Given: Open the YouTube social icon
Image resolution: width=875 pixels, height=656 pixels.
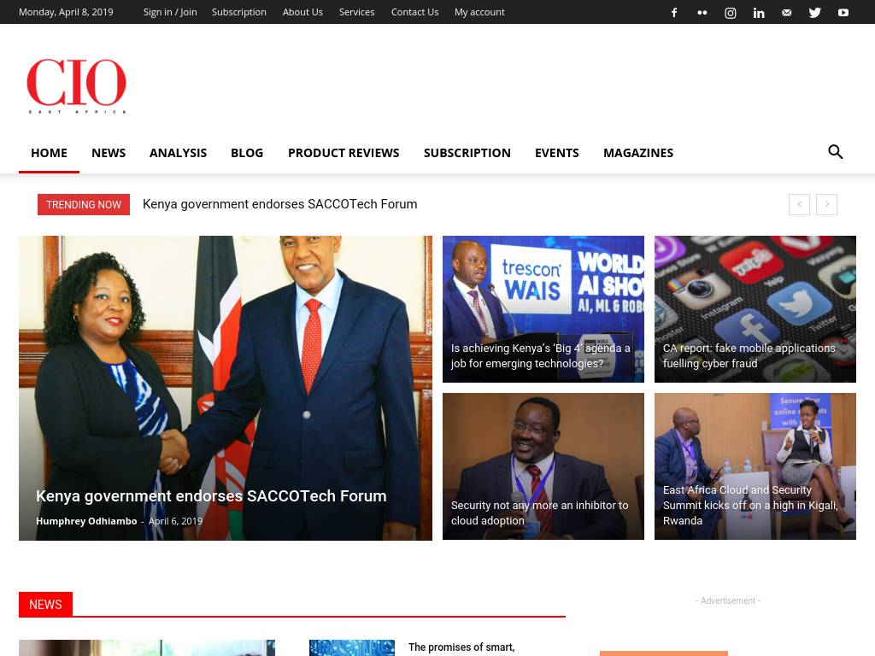Looking at the screenshot, I should coord(843,13).
